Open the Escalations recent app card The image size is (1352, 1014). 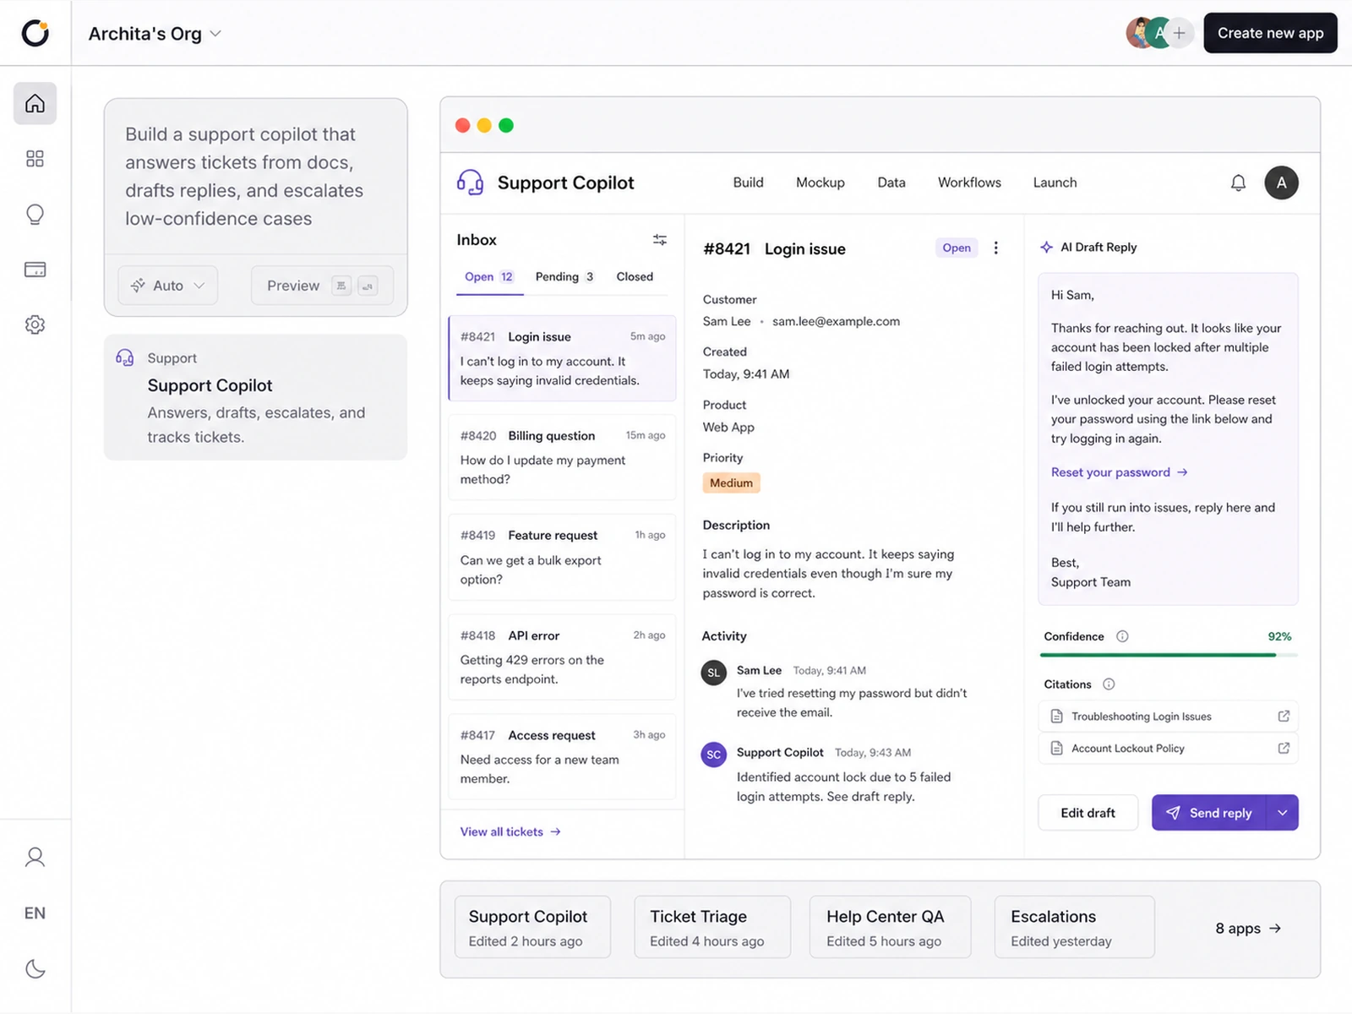[x=1074, y=927]
